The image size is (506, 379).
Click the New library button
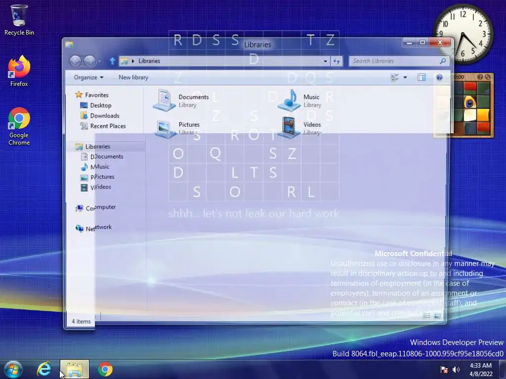pos(133,77)
